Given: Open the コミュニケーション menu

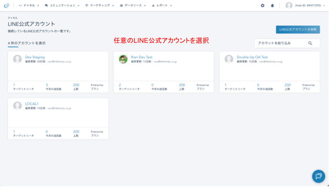Looking at the screenshot, I should click(62, 6).
